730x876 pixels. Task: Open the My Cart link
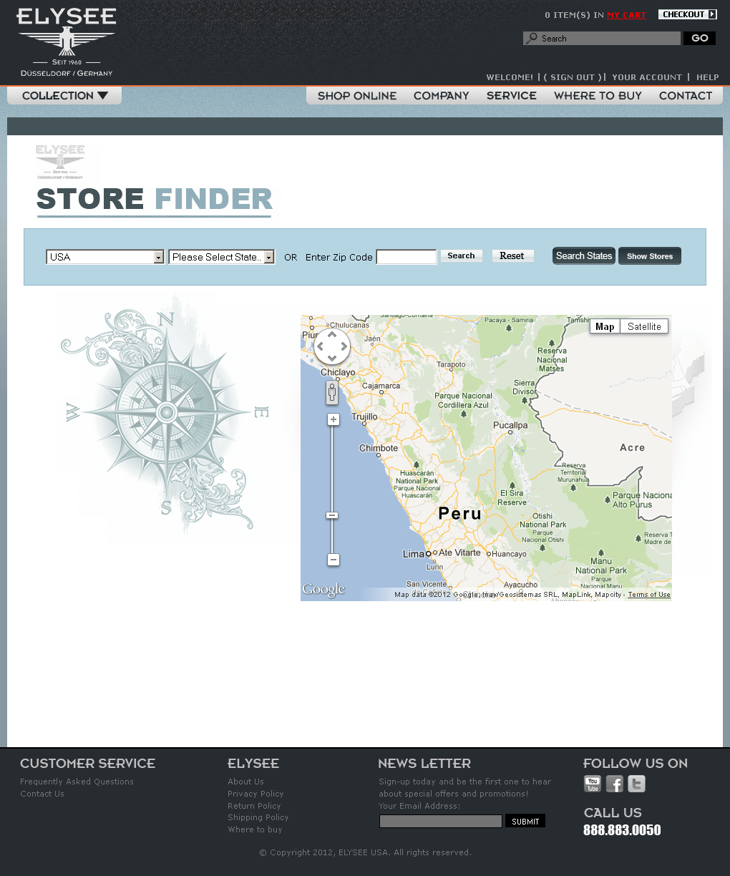click(x=626, y=15)
